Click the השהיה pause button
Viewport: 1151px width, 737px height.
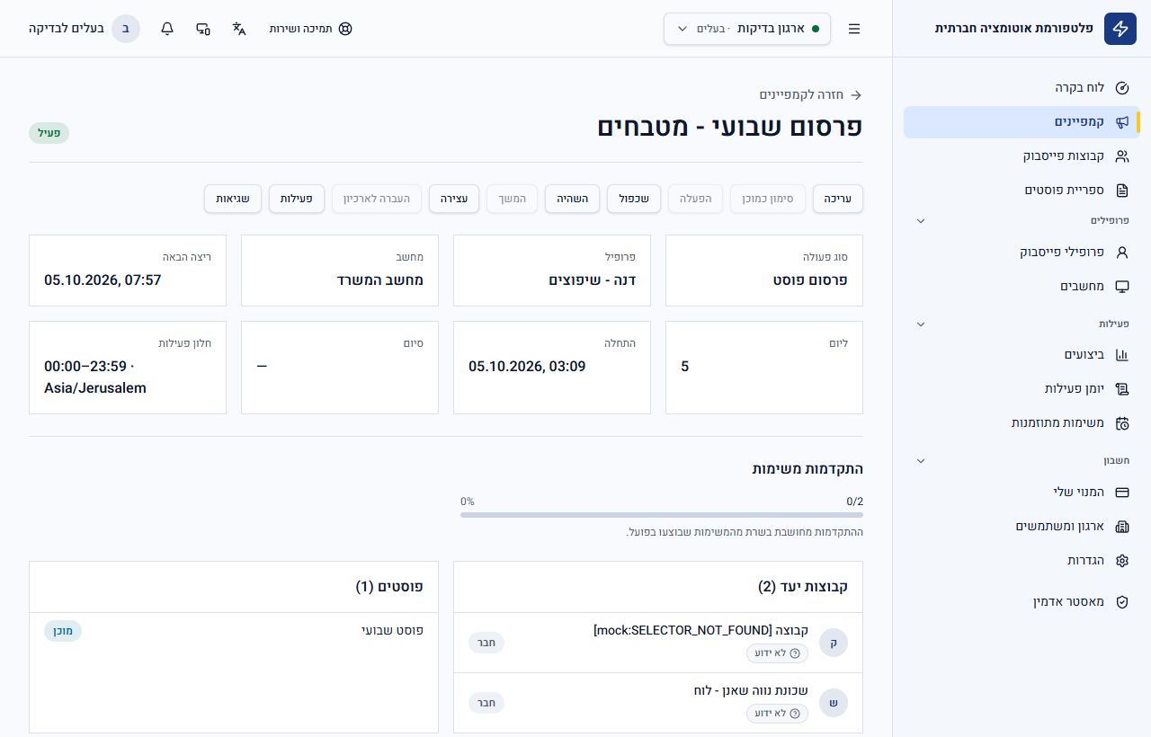(x=572, y=199)
